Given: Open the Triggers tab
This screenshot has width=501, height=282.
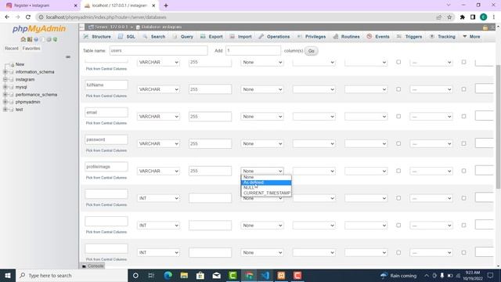Looking at the screenshot, I should pos(409,37).
